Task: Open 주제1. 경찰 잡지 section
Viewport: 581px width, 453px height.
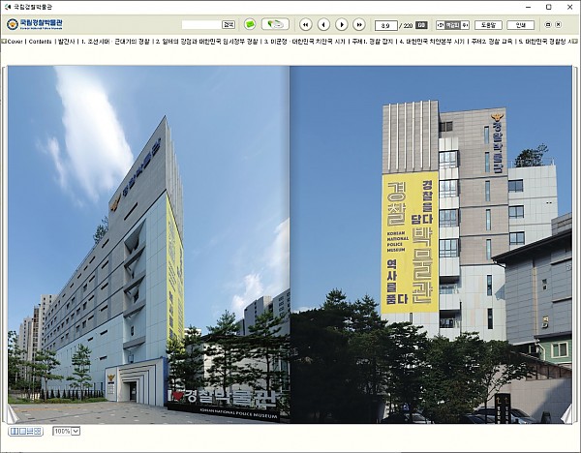Action: coord(373,42)
